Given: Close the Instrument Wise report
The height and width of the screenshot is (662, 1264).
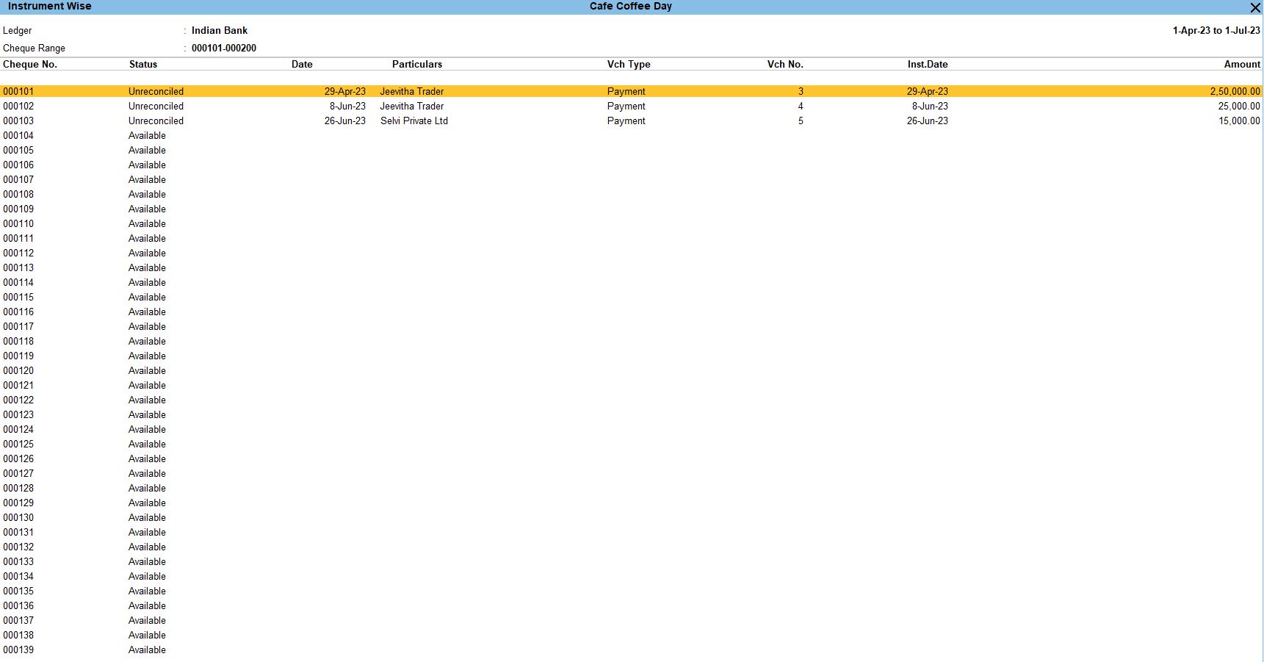Looking at the screenshot, I should pyautogui.click(x=1255, y=7).
